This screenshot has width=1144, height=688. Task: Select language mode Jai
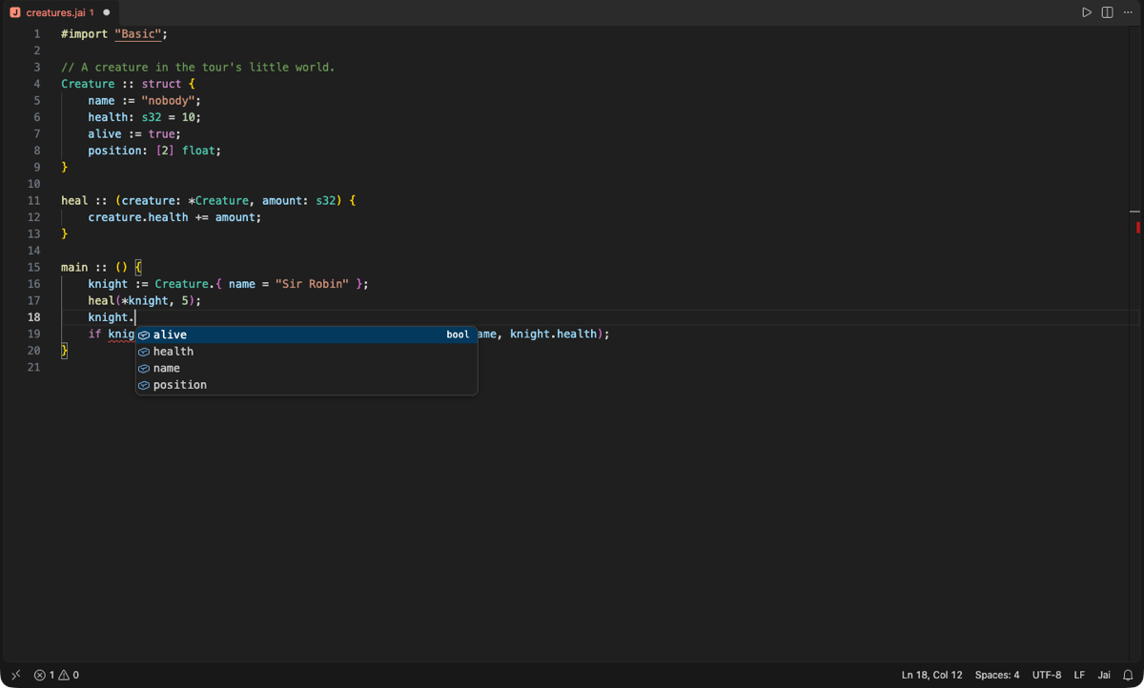point(1104,675)
